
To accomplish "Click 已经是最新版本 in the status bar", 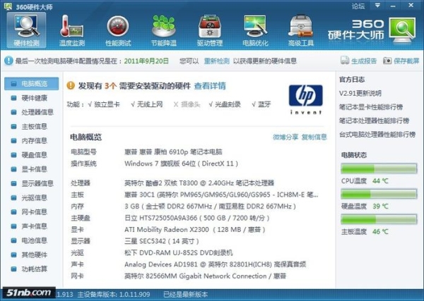I will click(185, 294).
